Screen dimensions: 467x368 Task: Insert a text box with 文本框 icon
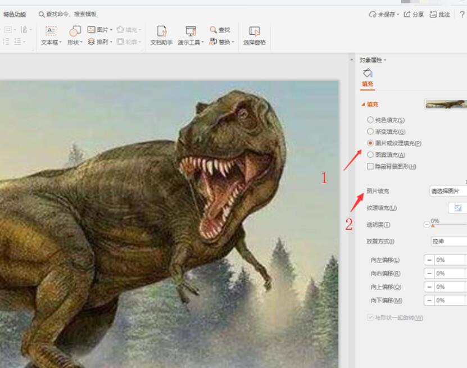51,31
